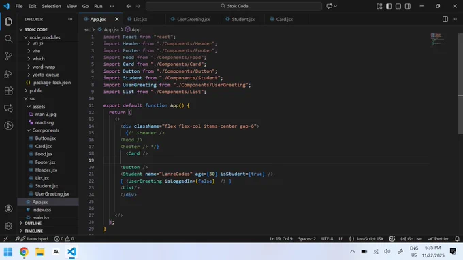Open the View menu

point(71,6)
